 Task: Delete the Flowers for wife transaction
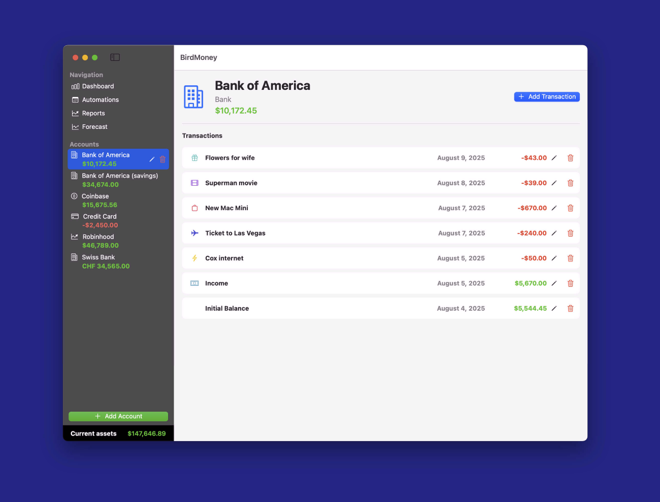coord(570,158)
